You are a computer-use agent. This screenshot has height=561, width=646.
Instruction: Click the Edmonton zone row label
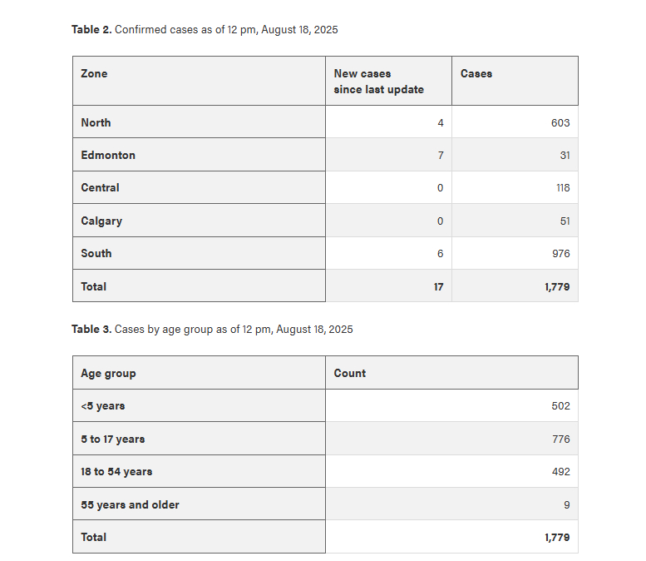(108, 155)
